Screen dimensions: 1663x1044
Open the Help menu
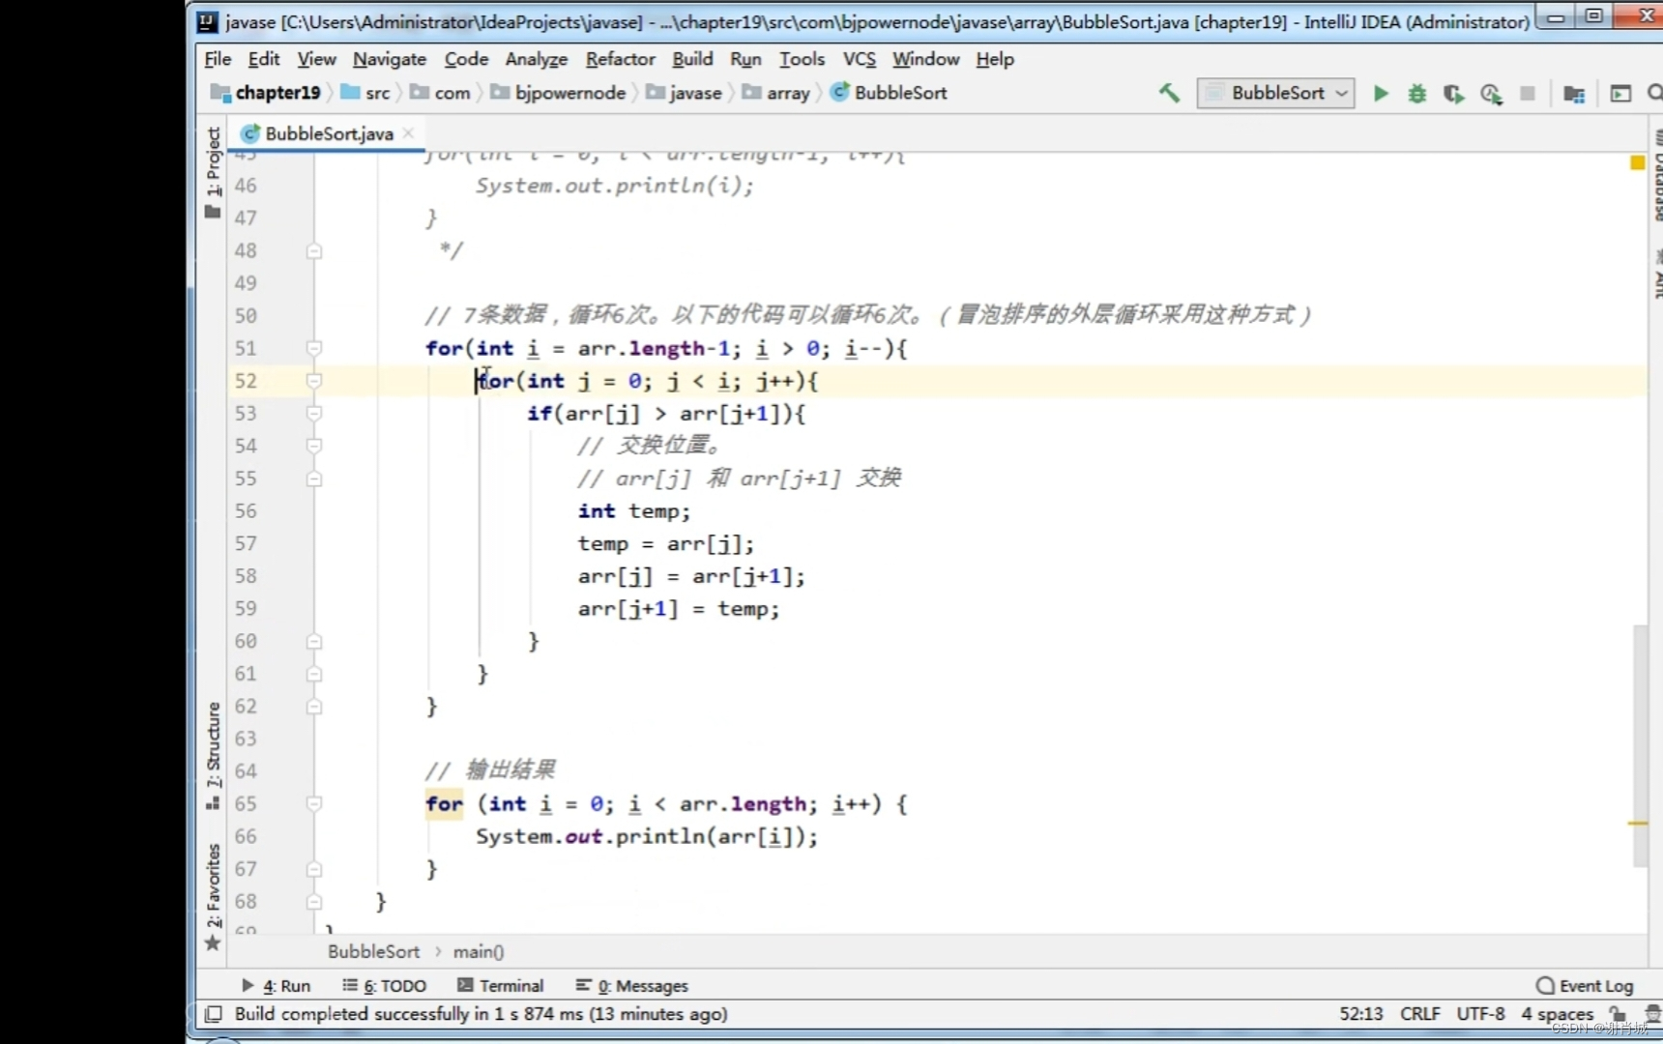tap(995, 59)
